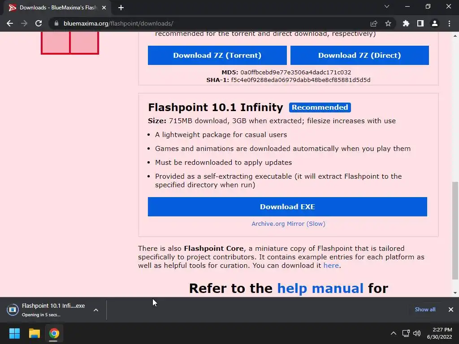459x344 pixels.
Task: Toggle the Chrome side panel
Action: coord(420,23)
